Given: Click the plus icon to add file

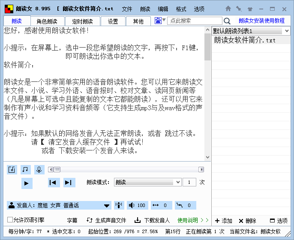Looking at the screenshot, I should click(217, 221).
